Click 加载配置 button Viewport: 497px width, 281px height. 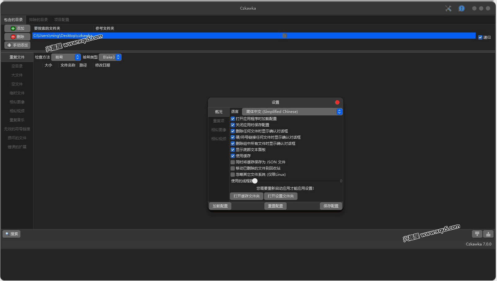[x=220, y=206]
